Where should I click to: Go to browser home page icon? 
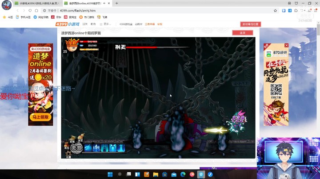coord(36,10)
